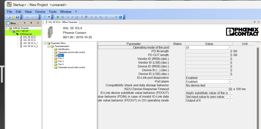Image resolution: width=261 pixels, height=129 pixels.
Task: Open the Window menu
Action: pos(66,12)
